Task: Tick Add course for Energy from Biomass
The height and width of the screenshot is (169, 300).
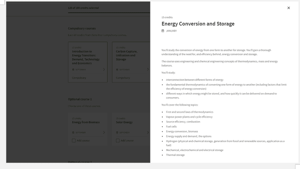Action: 74,140
